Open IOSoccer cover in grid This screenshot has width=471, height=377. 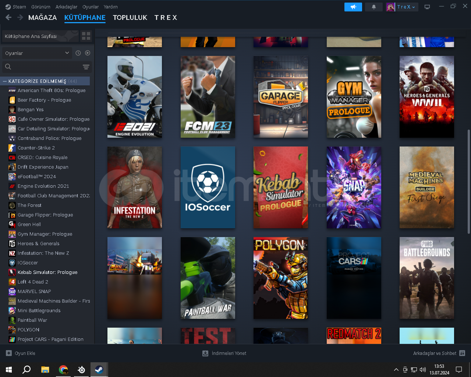pyautogui.click(x=208, y=187)
